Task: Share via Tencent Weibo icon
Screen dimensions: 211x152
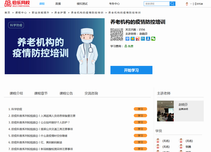Action: 143,39
